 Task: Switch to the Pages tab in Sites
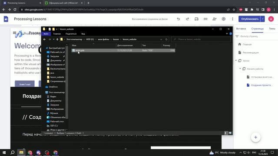257,29
